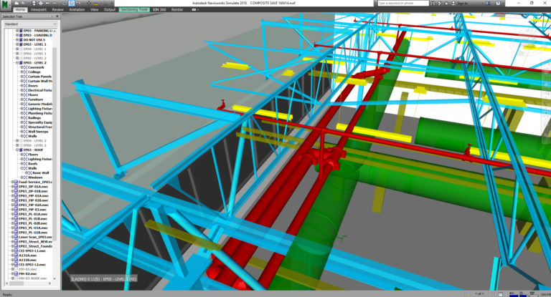Open the Render ribbon tab
The height and width of the screenshot is (297, 551).
pyautogui.click(x=177, y=9)
